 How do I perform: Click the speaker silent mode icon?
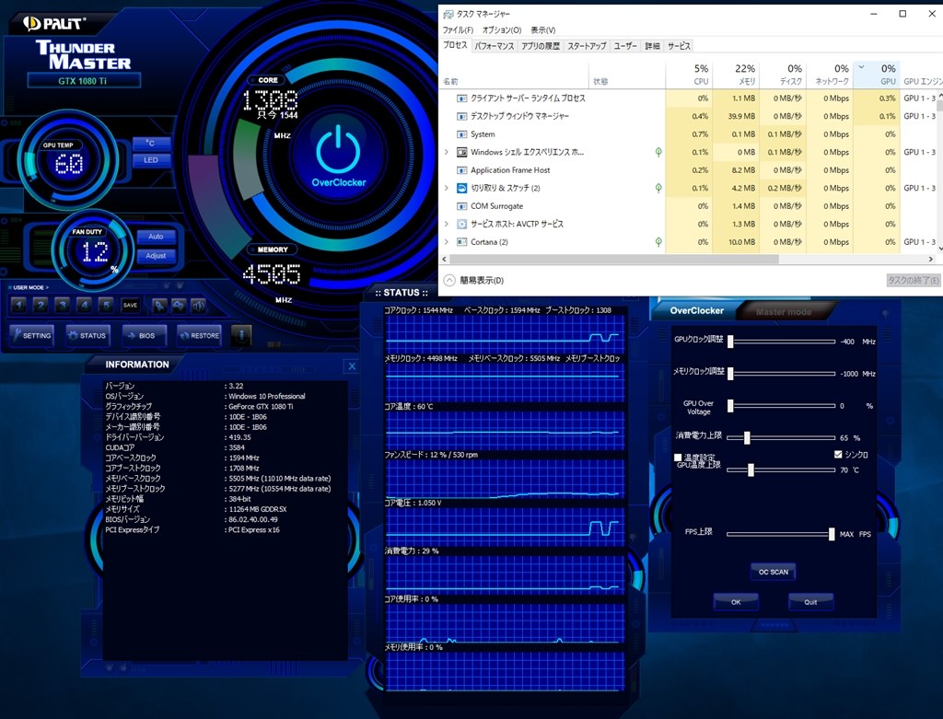tap(199, 306)
